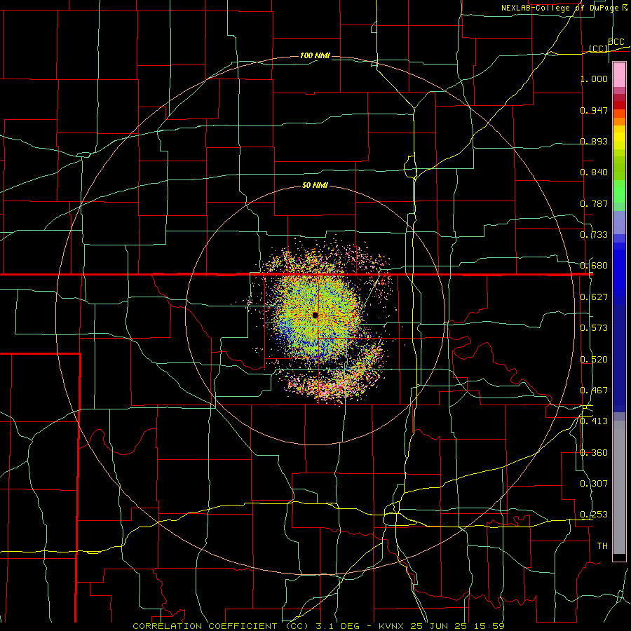Click the "DCC" label above the color scale
This screenshot has width=631, height=631.
[x=616, y=42]
